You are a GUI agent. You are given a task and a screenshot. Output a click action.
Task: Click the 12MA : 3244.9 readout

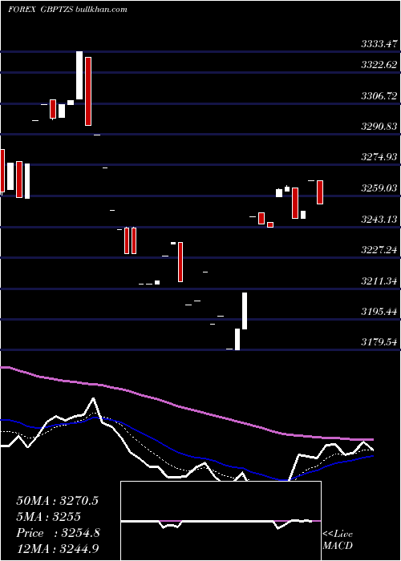coord(57,548)
